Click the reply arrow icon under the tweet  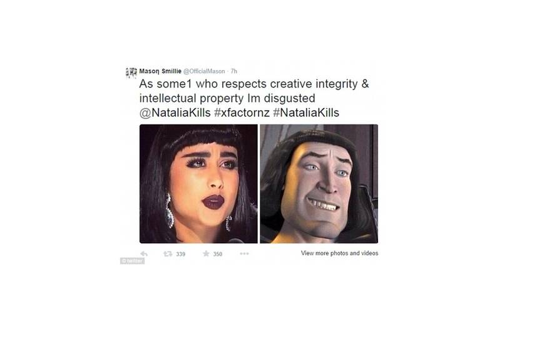144,254
